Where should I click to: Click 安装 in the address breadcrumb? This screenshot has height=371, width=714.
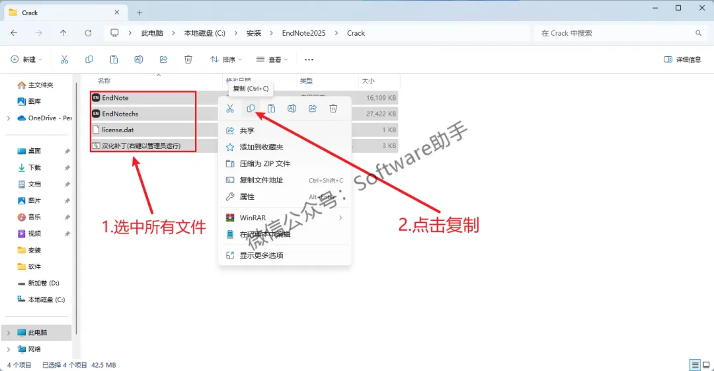[254, 33]
